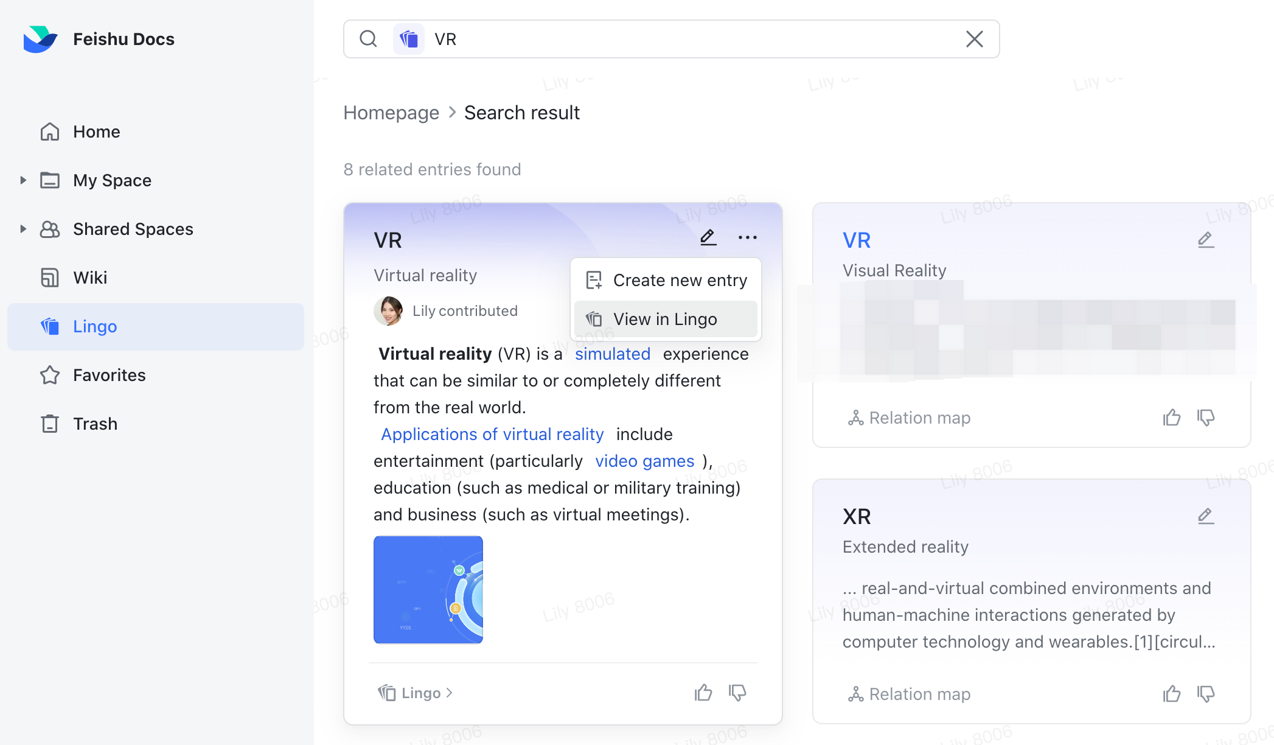Thumbs up the XR Extended reality entry
1274x745 pixels.
coord(1172,694)
